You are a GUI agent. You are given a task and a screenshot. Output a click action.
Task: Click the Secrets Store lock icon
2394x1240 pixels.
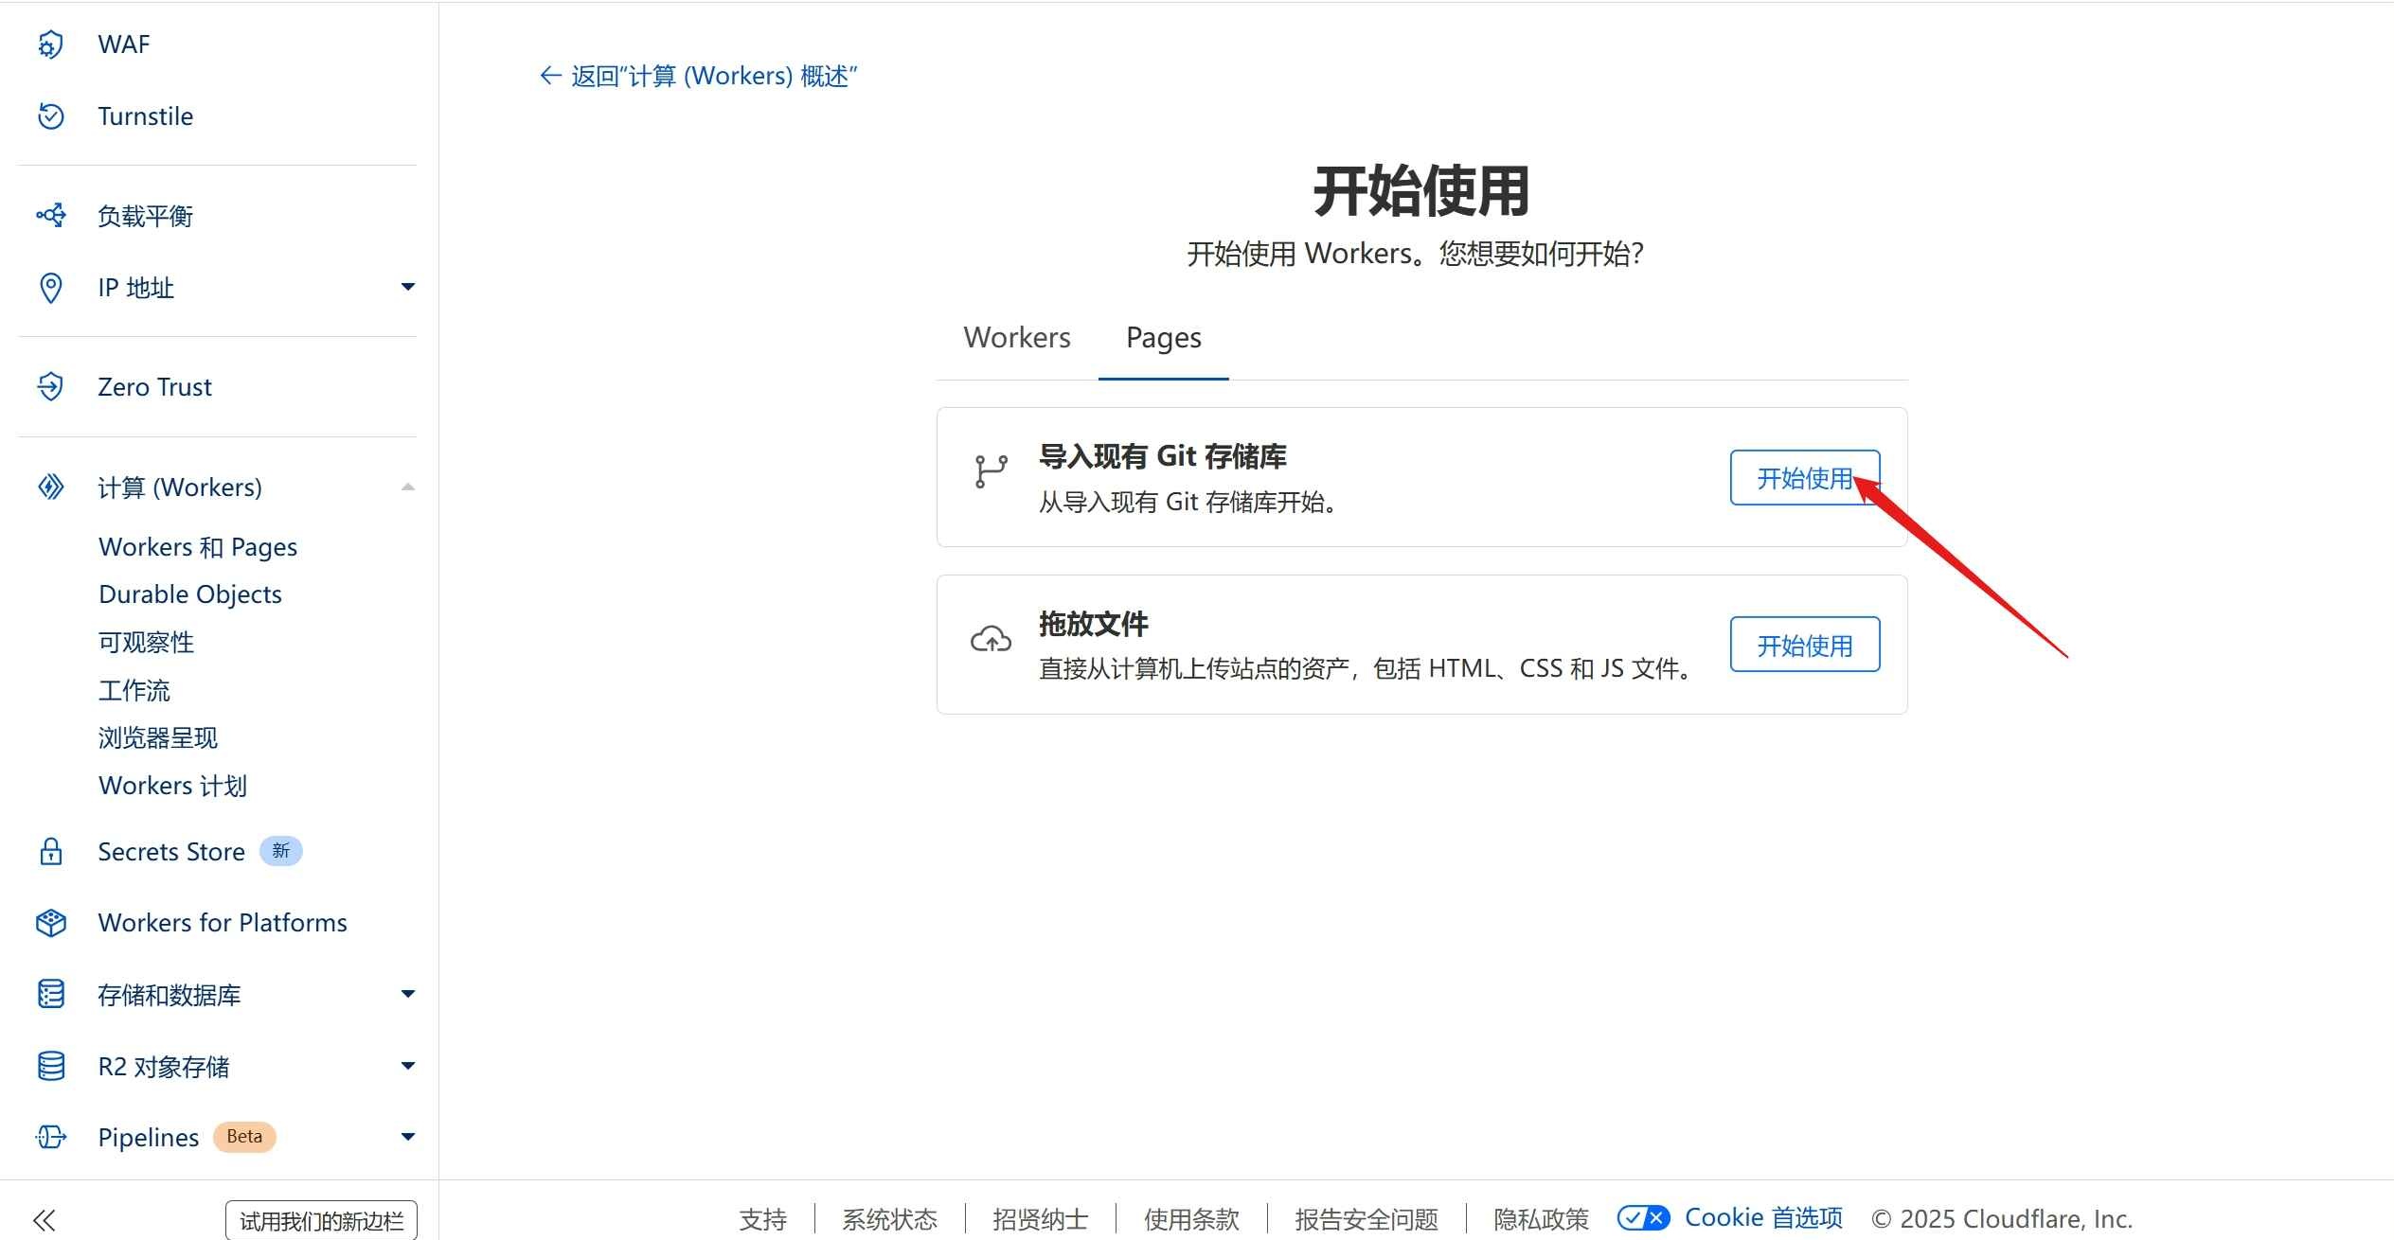coord(50,852)
